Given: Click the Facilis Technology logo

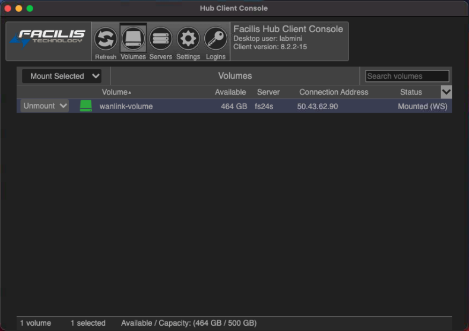Looking at the screenshot, I should (x=48, y=39).
